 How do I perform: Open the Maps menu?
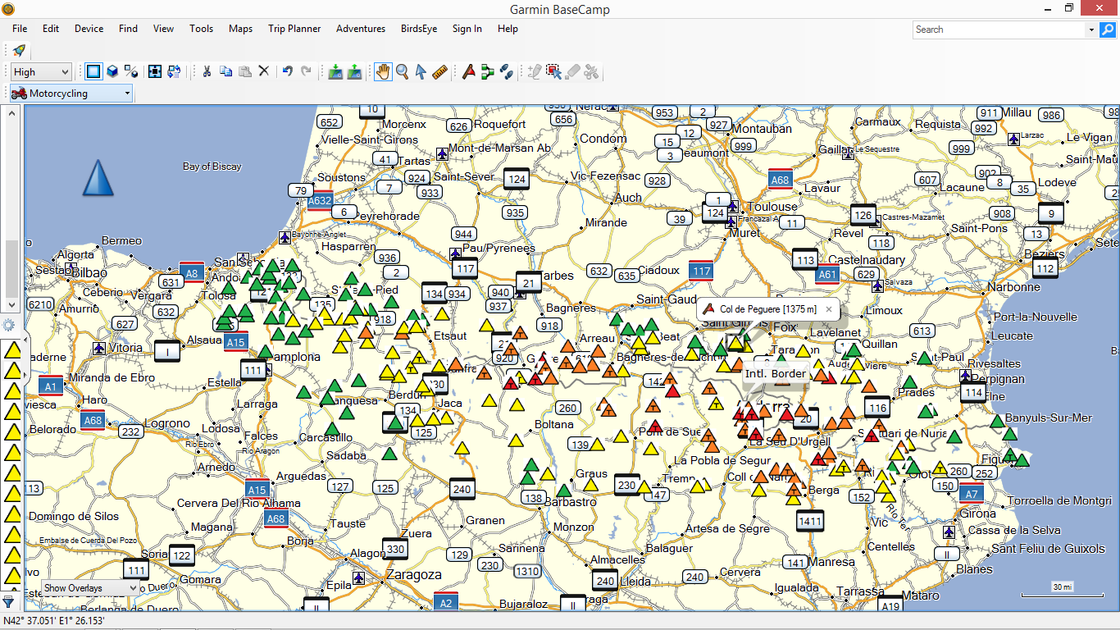point(240,29)
